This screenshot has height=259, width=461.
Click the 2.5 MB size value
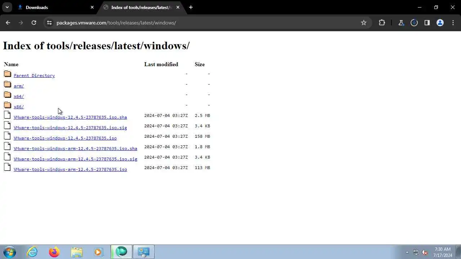tap(202, 115)
